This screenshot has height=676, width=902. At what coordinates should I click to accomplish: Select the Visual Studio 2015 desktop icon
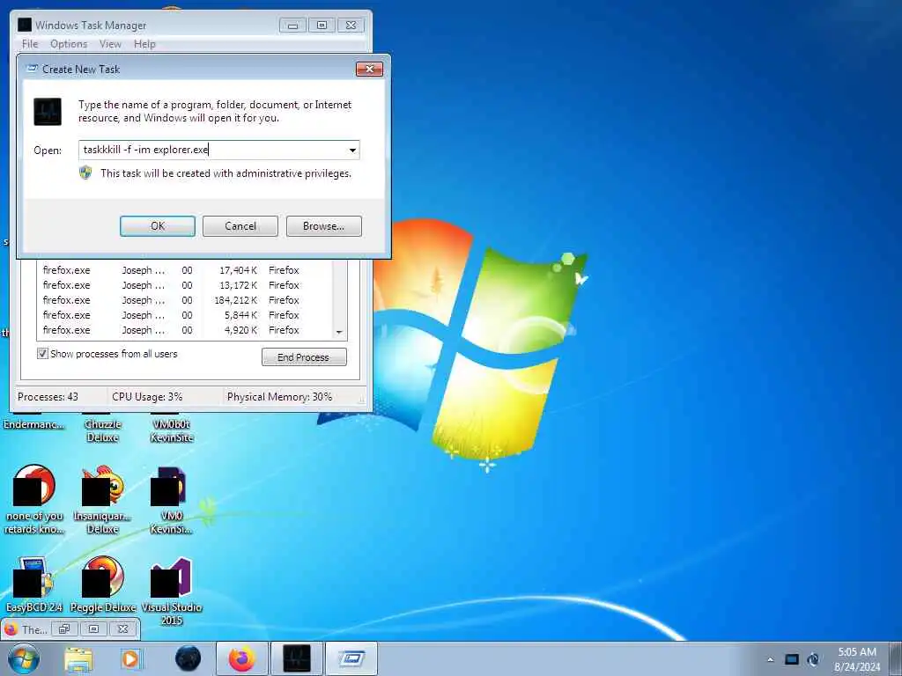point(172,591)
